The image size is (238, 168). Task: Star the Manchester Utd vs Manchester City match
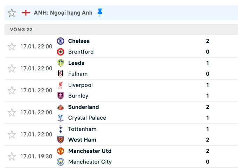[x=12, y=156]
